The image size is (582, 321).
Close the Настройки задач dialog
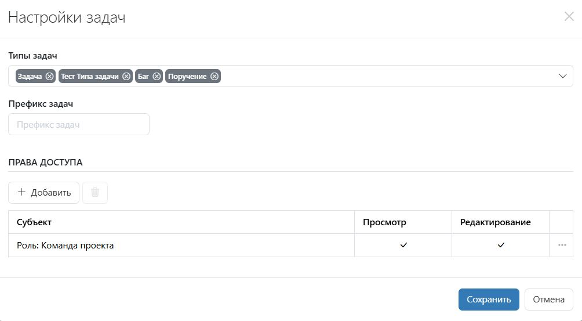click(569, 17)
